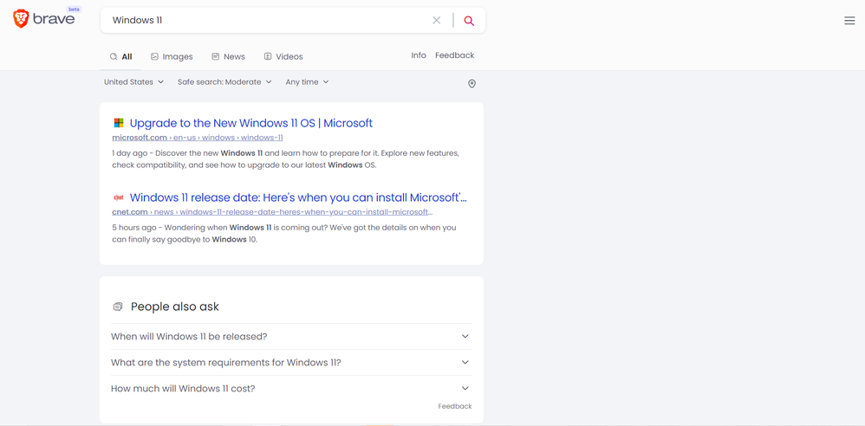
Task: Open Upgrade to the New Windows 11 result
Action: click(x=251, y=123)
